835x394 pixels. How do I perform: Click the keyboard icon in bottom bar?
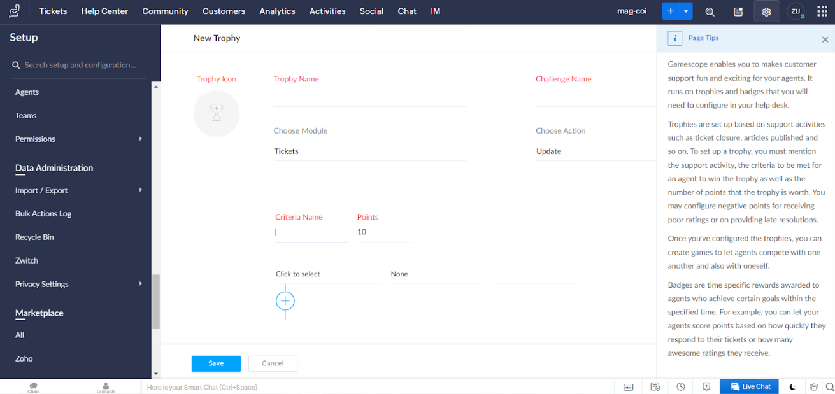tap(629, 386)
